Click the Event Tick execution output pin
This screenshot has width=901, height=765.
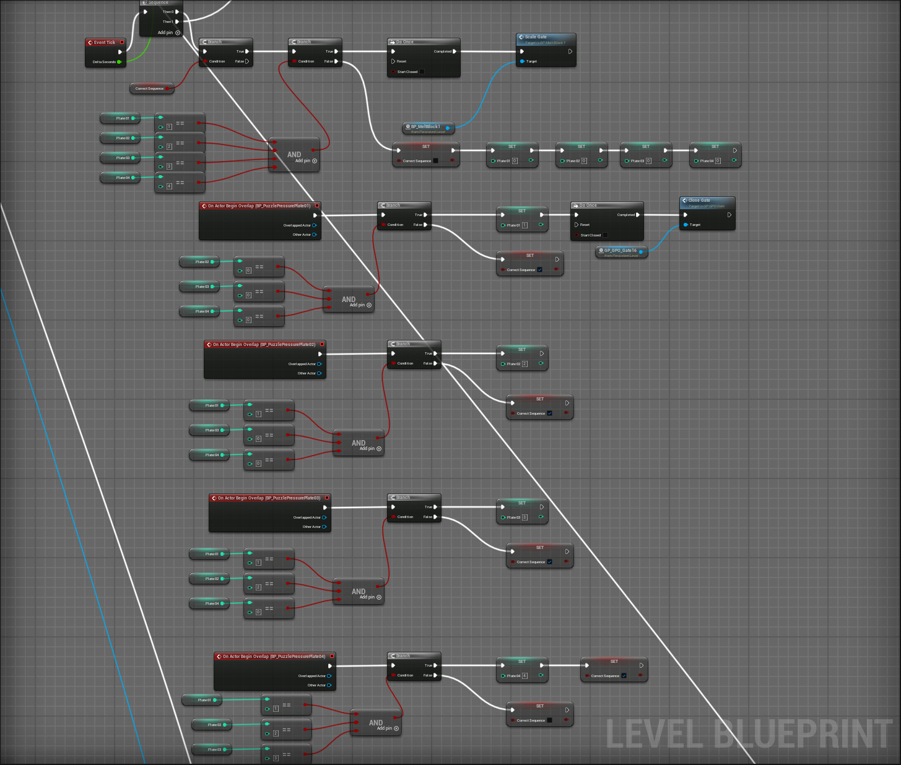coord(120,52)
